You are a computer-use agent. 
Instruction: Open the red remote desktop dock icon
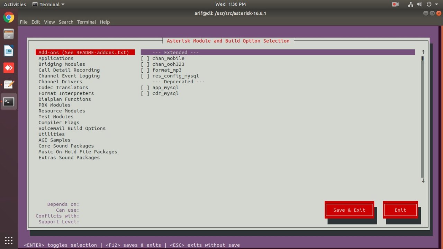coord(9,68)
